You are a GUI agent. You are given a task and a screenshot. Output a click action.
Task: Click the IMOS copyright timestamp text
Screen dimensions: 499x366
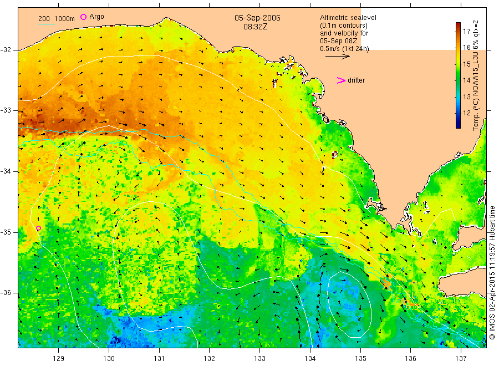492,272
